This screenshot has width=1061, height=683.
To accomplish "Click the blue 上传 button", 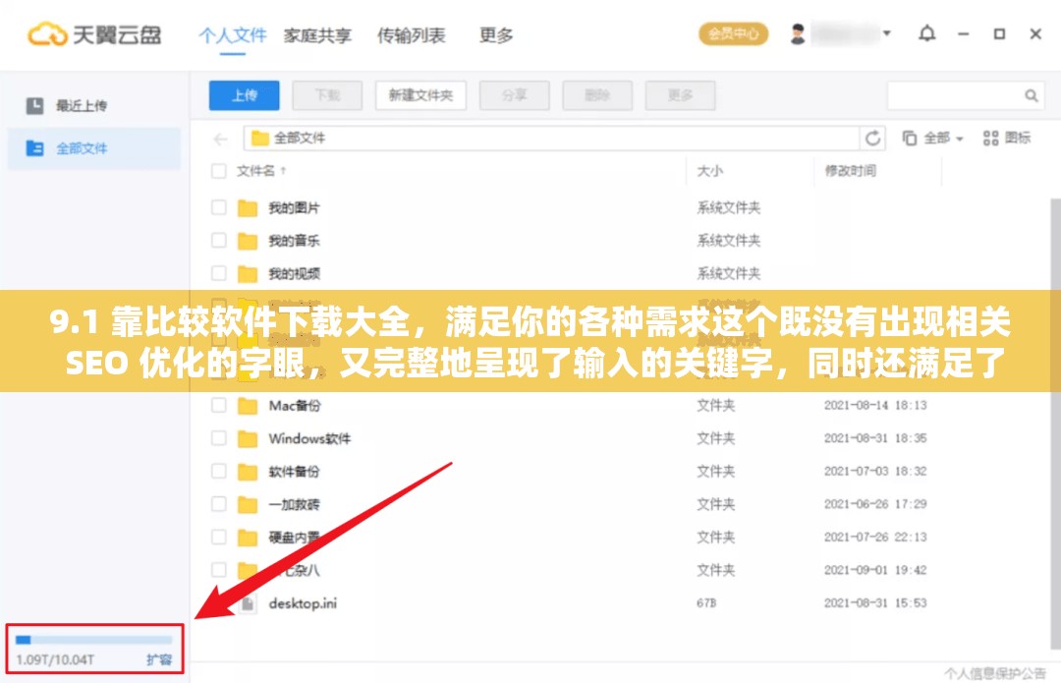I will (x=245, y=95).
